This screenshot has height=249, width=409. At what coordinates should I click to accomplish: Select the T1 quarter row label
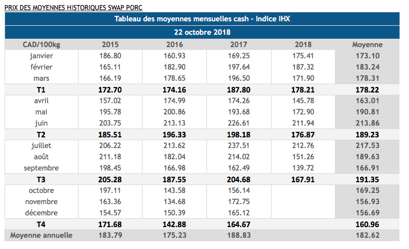tap(42, 89)
